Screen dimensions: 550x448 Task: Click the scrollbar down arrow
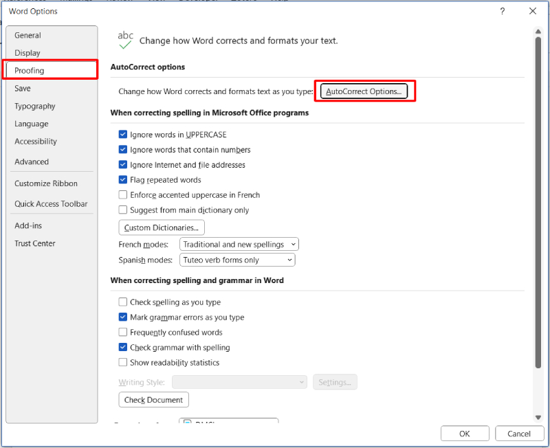point(538,416)
